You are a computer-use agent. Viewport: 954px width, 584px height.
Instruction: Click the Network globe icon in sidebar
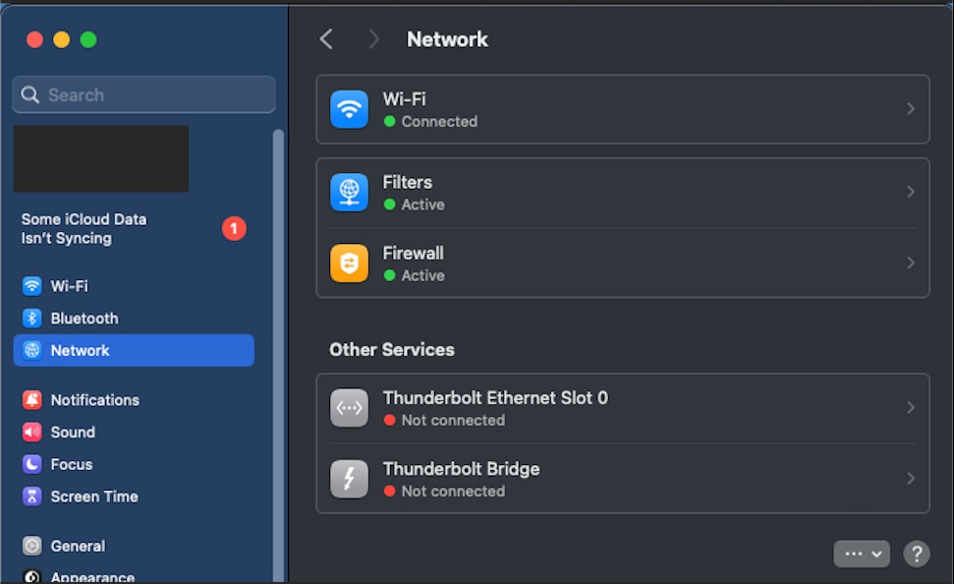click(31, 350)
